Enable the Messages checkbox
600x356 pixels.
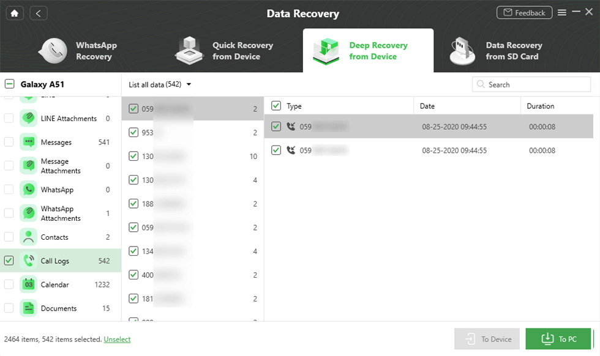coord(9,142)
